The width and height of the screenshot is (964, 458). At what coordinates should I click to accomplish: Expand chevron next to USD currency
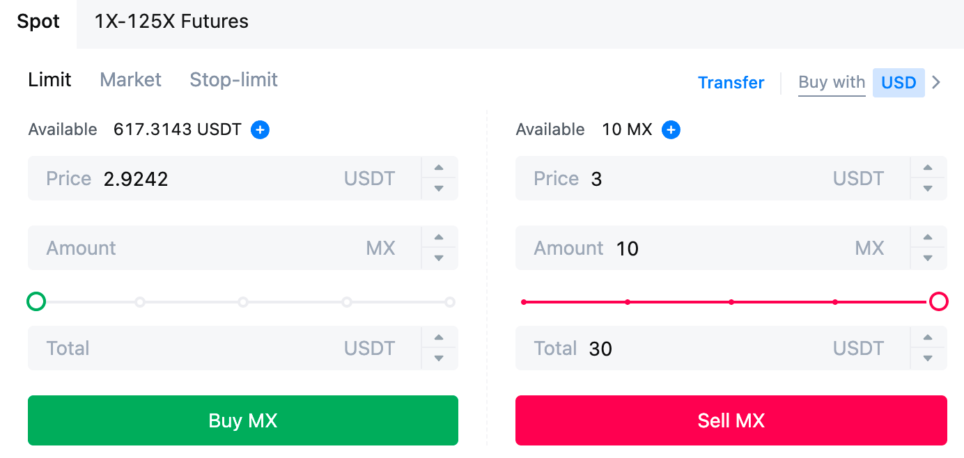pyautogui.click(x=936, y=83)
